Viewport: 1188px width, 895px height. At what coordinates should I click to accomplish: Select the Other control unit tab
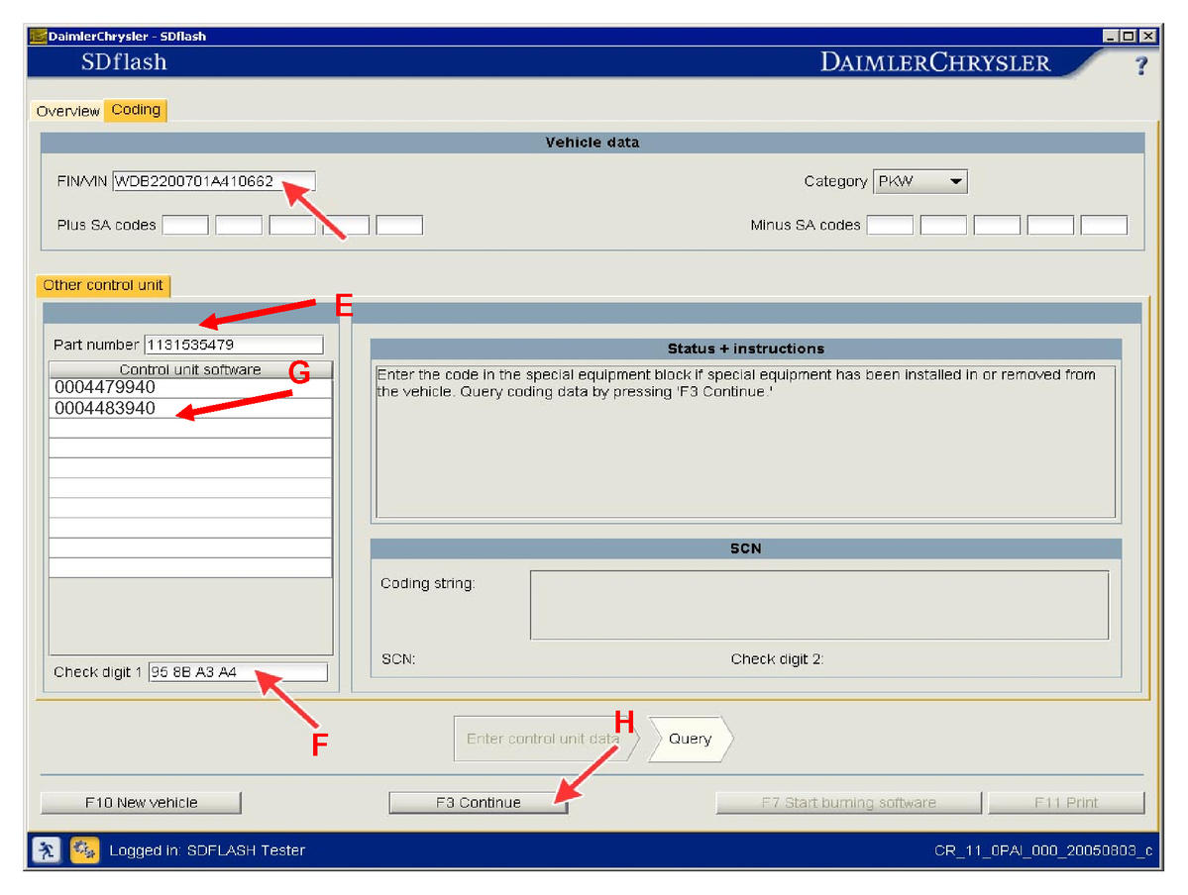[x=103, y=285]
